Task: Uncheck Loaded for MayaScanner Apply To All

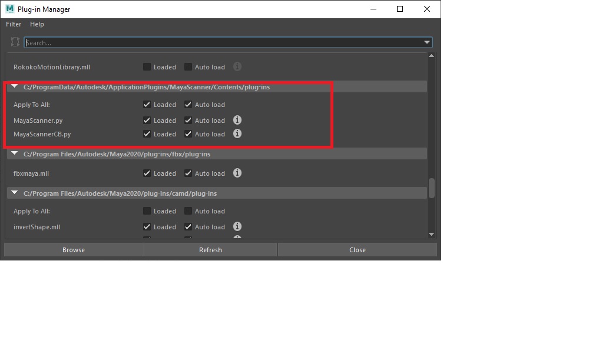Action: (147, 104)
